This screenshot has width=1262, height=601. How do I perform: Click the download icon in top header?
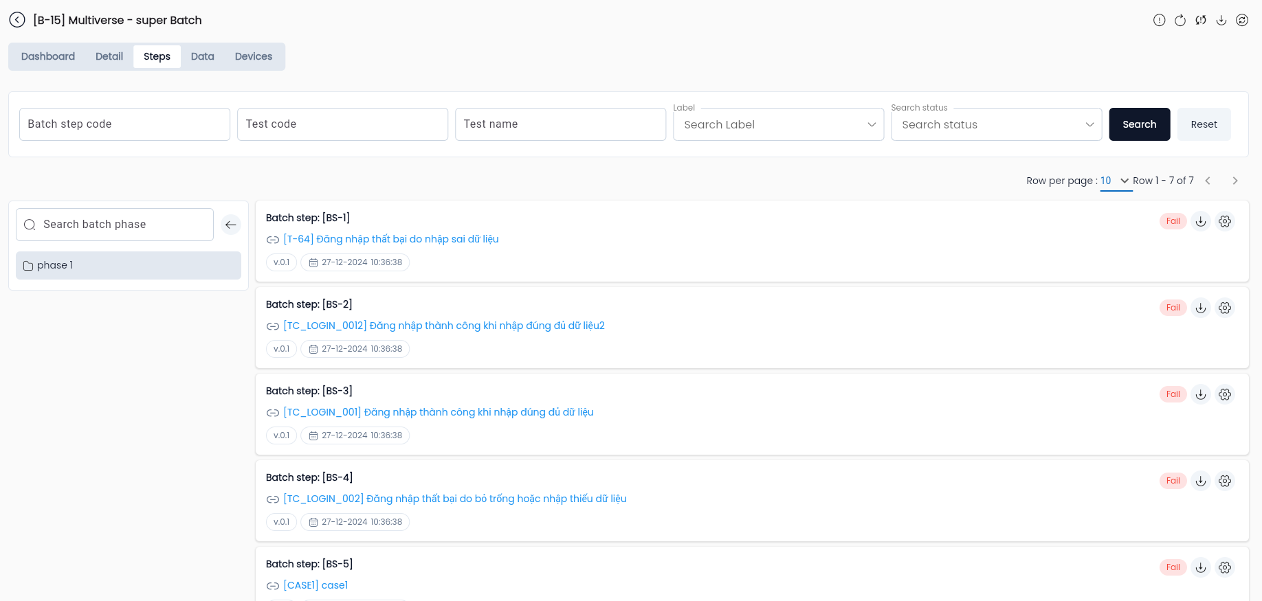(1221, 20)
